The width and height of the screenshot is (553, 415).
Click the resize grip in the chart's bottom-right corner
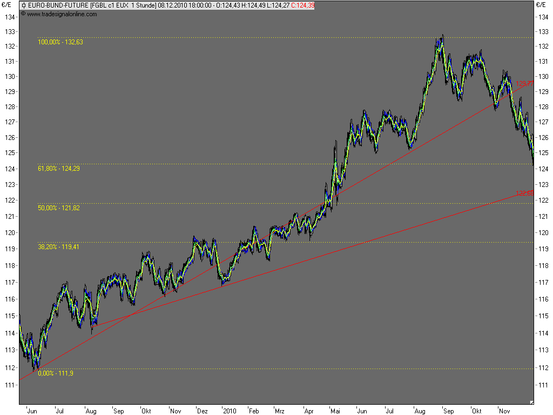(x=531, y=402)
